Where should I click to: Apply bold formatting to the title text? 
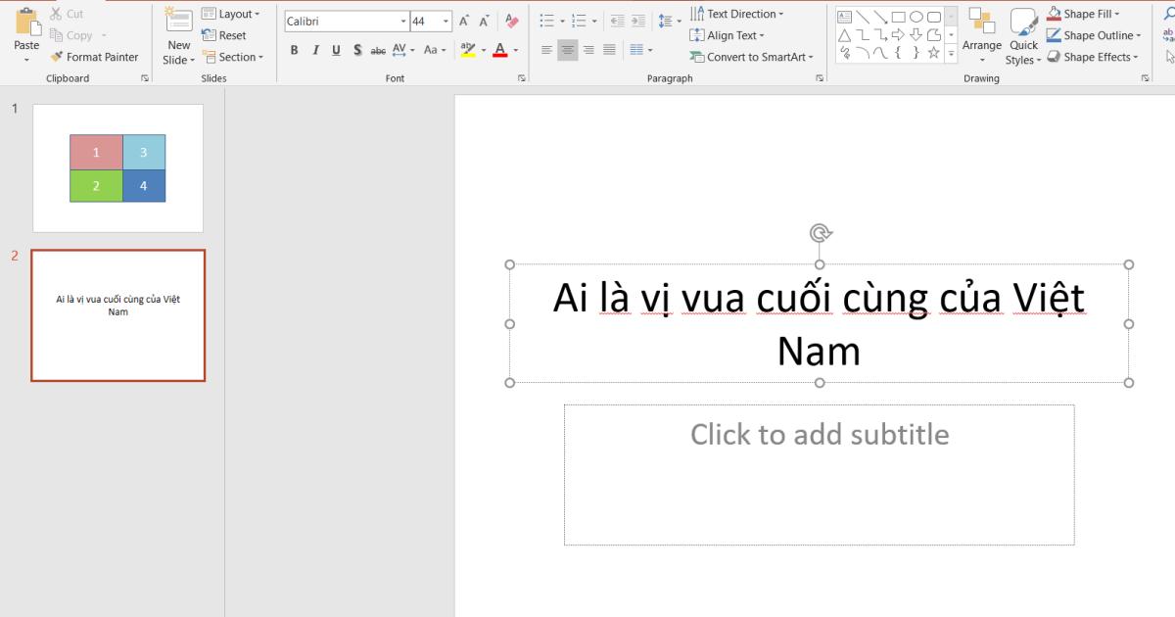(x=294, y=49)
